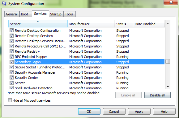Enable Hide all Microsoft services
The image size is (179, 118).
(10, 100)
